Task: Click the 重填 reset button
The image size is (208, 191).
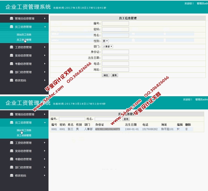Action: pyautogui.click(x=114, y=75)
